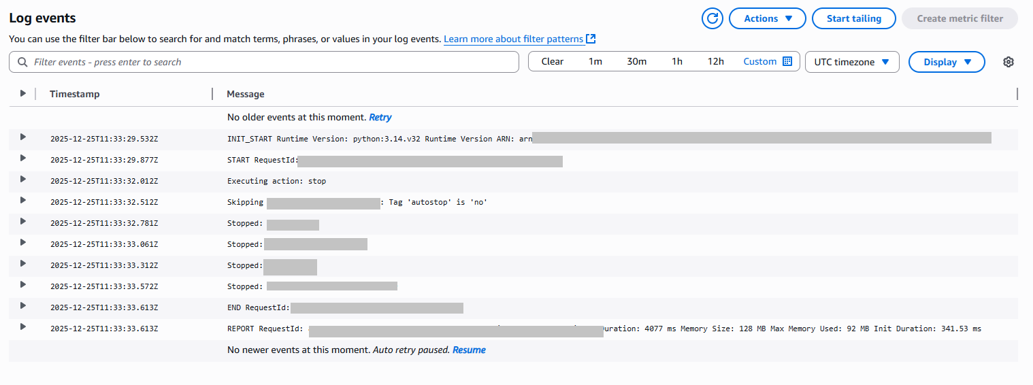
Task: Expand the START RequestId log event row
Action: 22,158
